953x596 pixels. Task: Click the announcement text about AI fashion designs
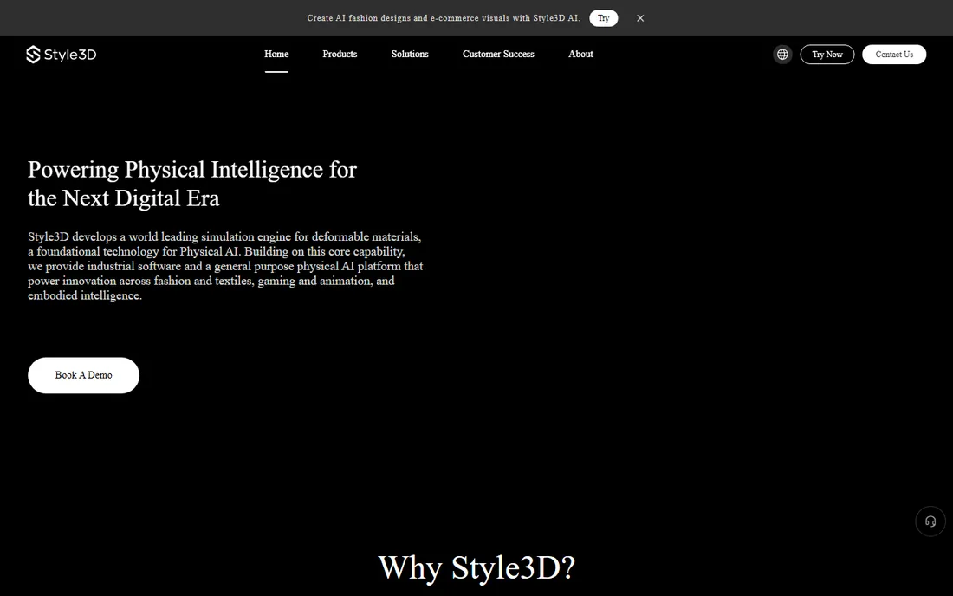pyautogui.click(x=444, y=18)
